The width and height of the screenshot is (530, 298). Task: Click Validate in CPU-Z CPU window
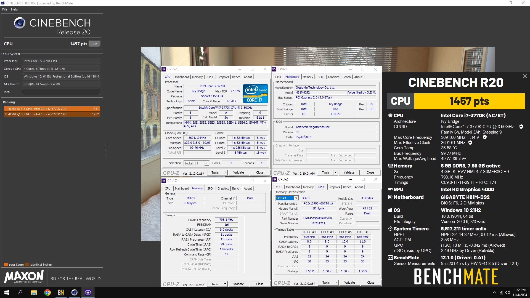(239, 172)
